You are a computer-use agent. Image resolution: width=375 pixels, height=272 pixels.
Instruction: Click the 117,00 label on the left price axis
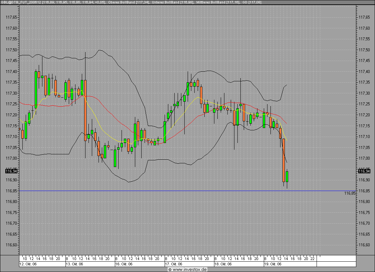pyautogui.click(x=11, y=158)
